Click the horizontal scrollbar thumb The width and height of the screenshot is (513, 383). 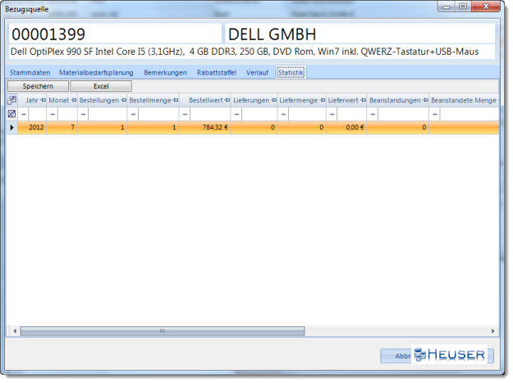coord(163,331)
